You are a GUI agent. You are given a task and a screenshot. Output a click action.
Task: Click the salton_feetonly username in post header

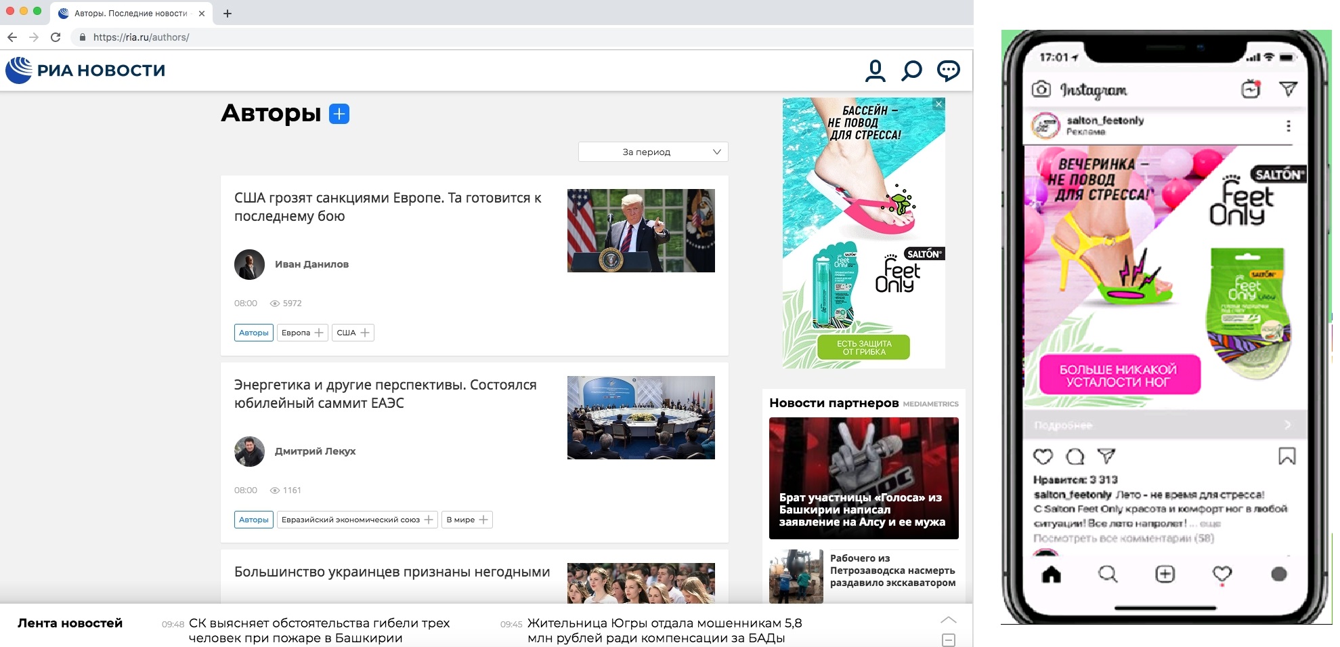(1105, 121)
